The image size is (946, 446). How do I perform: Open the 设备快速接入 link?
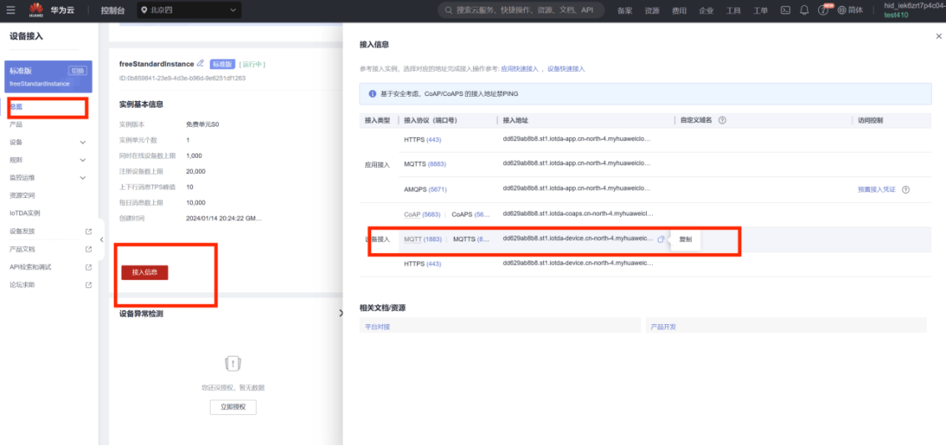click(566, 69)
